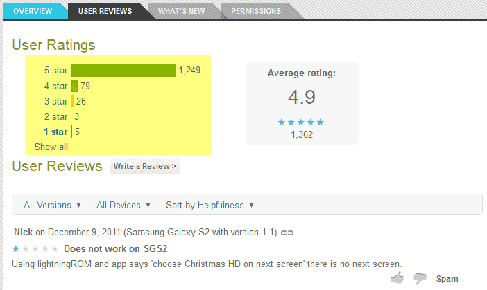
Task: Filter by the 3 star yellow bar
Action: (x=73, y=101)
